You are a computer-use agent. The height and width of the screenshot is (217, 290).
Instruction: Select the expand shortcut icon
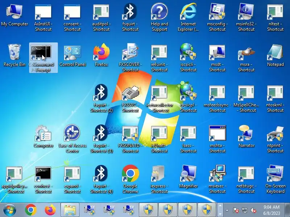(72, 180)
